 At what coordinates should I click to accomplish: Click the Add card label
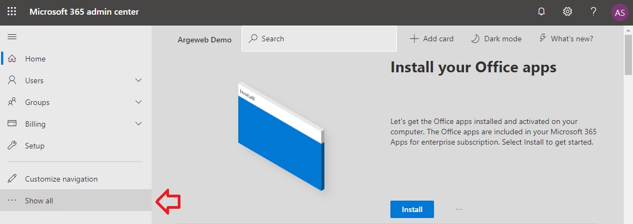click(438, 39)
